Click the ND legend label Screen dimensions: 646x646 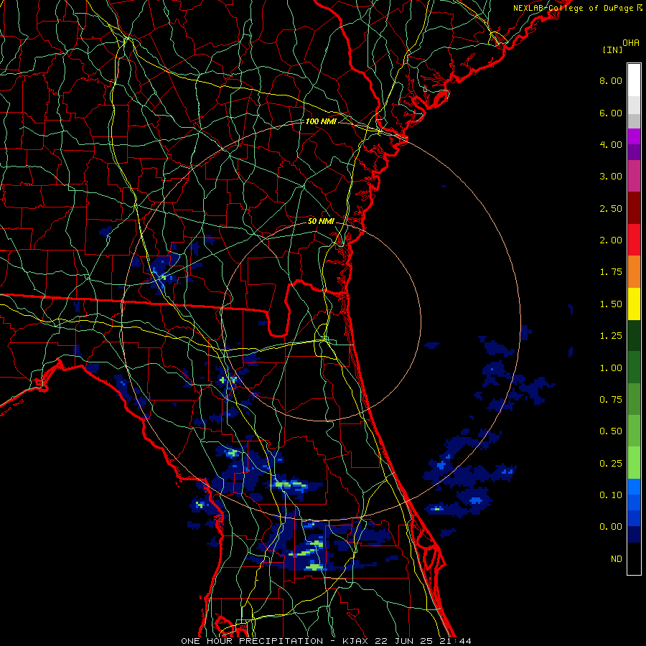[x=617, y=559]
